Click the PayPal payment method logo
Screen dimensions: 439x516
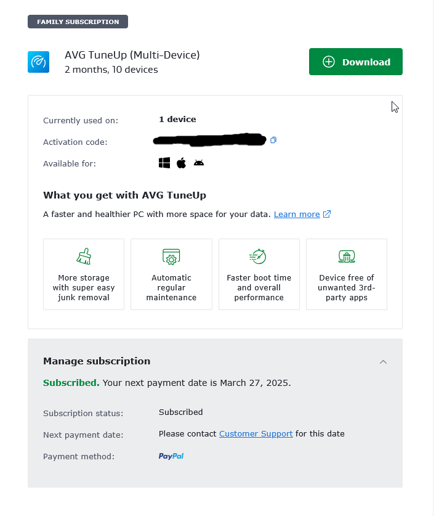171,456
